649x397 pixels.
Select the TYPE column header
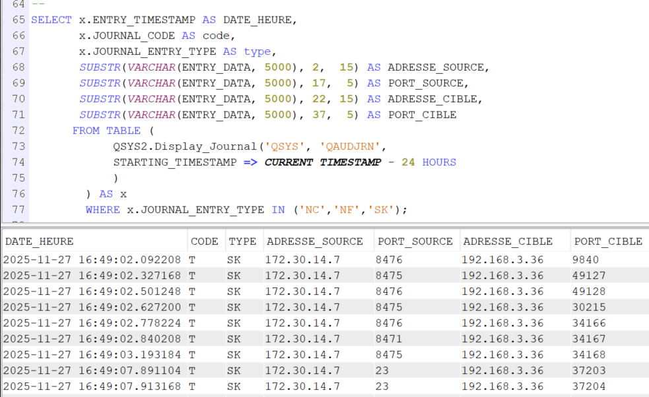(242, 241)
